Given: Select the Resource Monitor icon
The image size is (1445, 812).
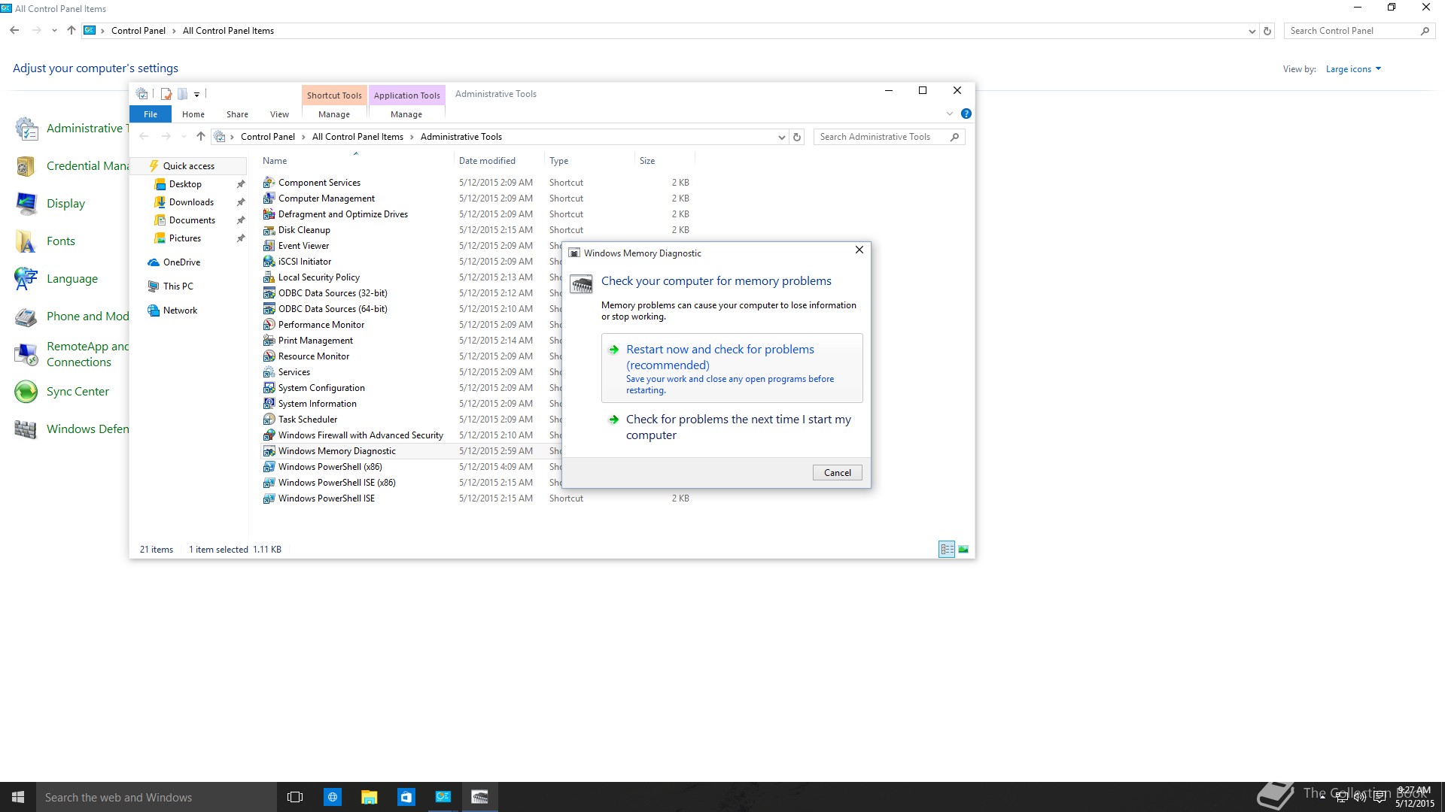Looking at the screenshot, I should click(x=269, y=356).
